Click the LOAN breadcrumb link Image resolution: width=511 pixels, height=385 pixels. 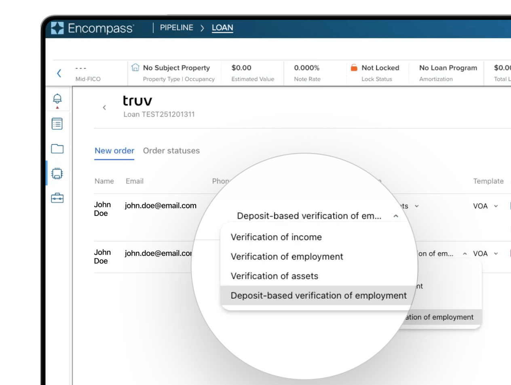(x=222, y=28)
